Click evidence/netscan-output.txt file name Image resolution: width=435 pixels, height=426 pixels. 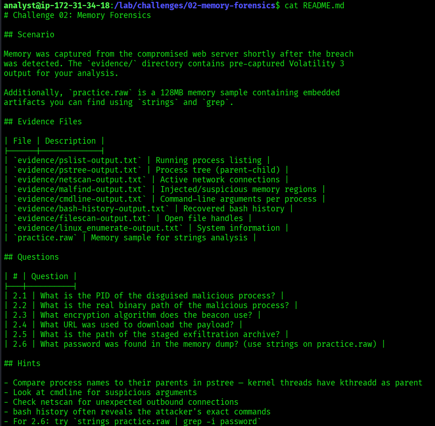(x=80, y=180)
